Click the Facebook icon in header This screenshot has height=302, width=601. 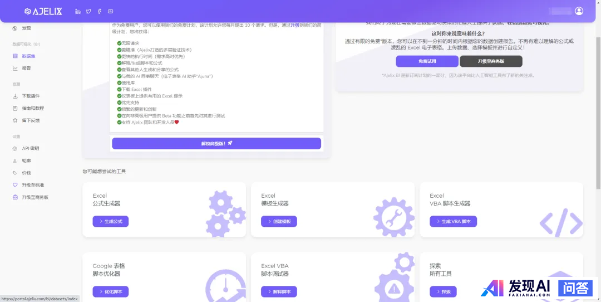coord(99,11)
